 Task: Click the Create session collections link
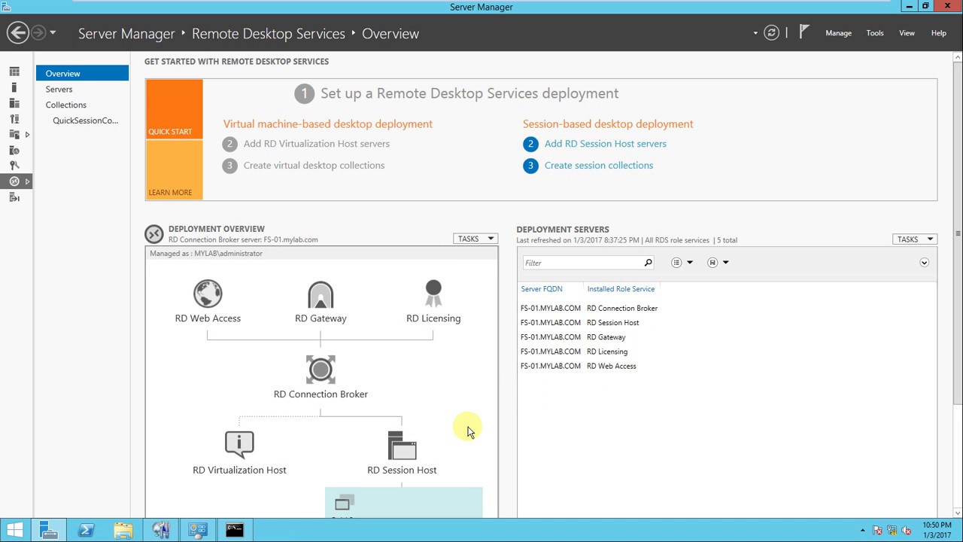[x=599, y=166]
